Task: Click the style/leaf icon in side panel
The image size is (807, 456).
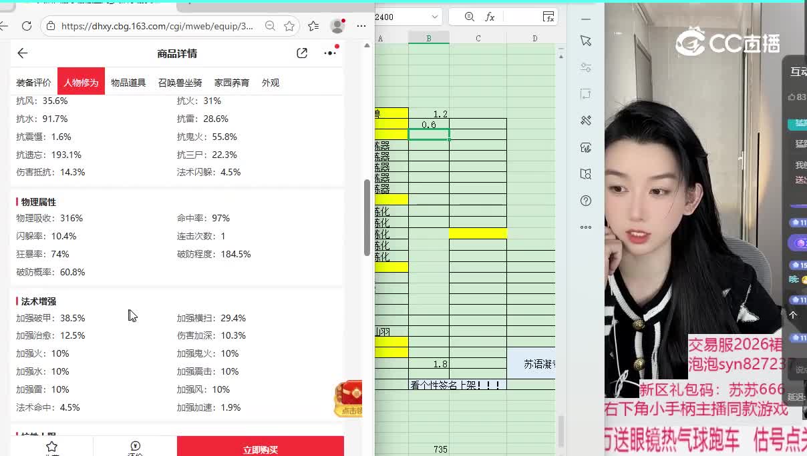Action: pos(586,147)
